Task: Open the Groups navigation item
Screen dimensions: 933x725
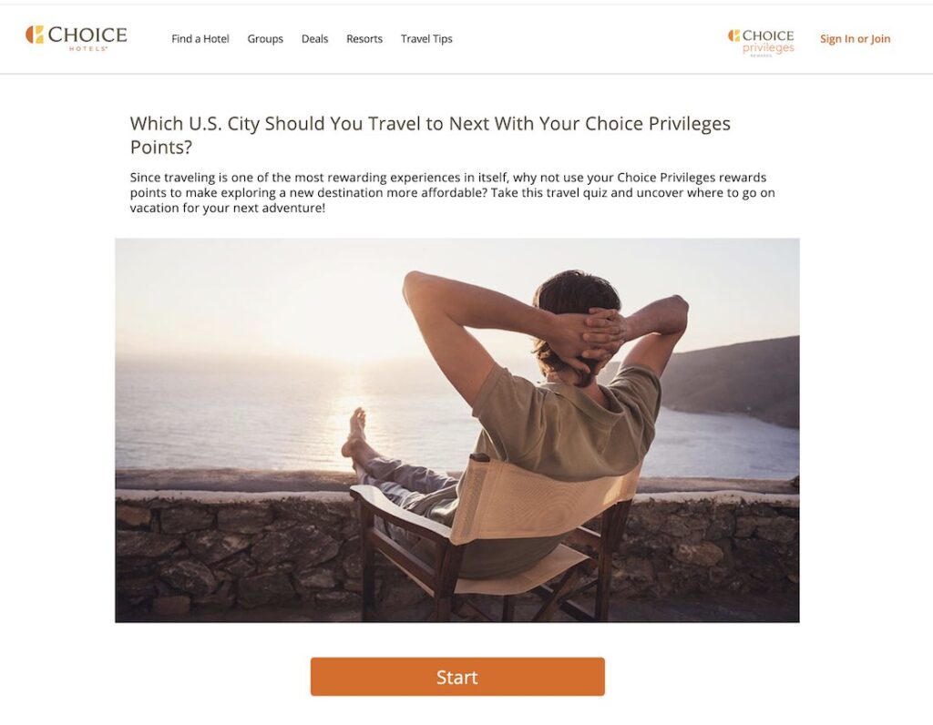Action: click(x=265, y=38)
